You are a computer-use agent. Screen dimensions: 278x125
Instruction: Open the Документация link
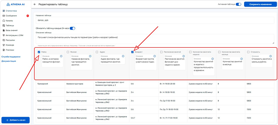(9, 61)
